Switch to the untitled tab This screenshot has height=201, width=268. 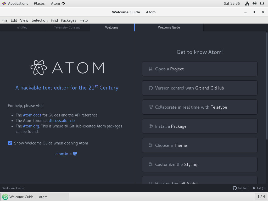(23, 27)
